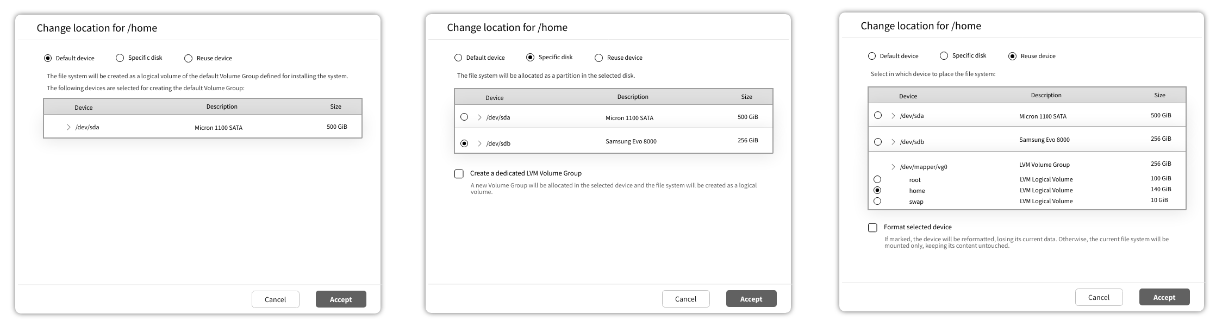Click Accept in the left dialog
This screenshot has height=326, width=1216.
341,299
